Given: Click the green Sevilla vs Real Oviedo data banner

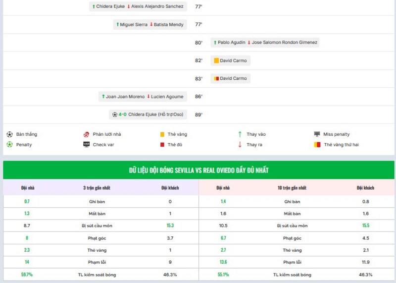Looking at the screenshot, I should click(198, 170).
